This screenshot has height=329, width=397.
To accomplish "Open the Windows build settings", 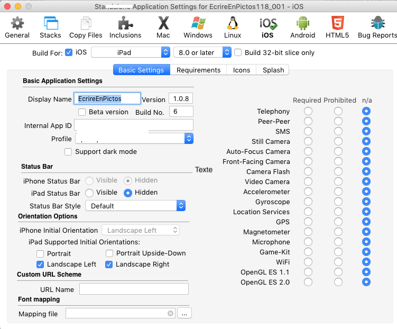I will pyautogui.click(x=198, y=27).
